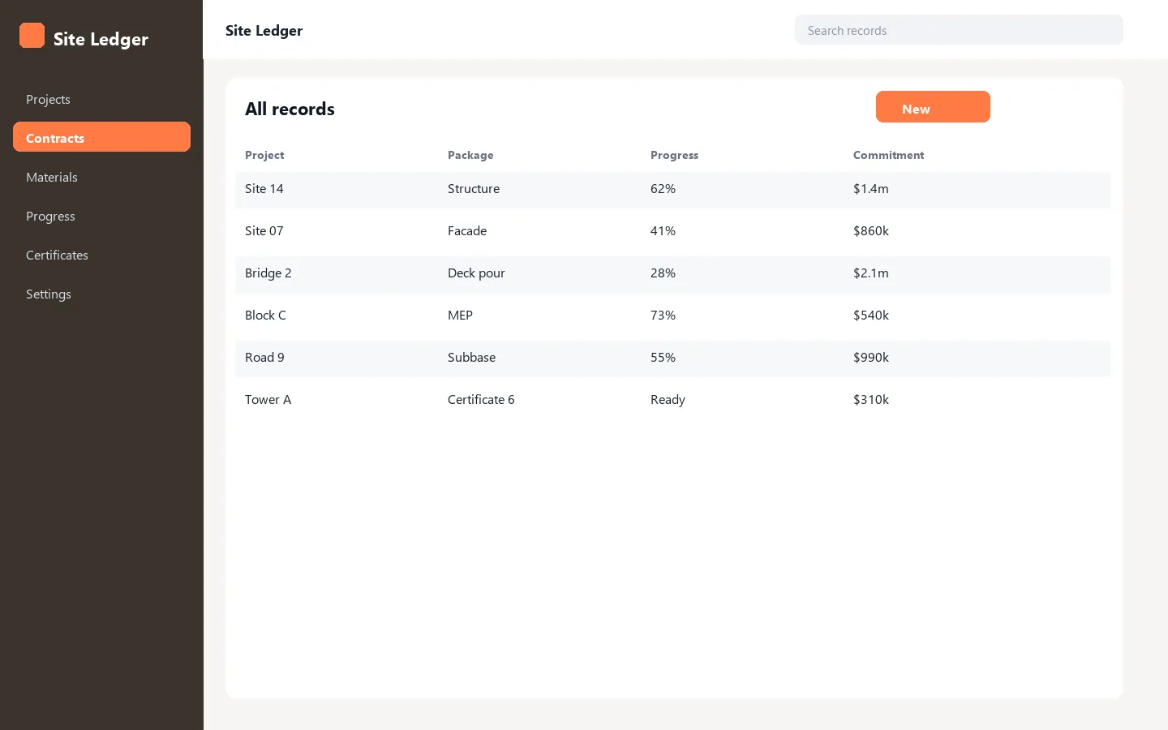Click the orange Site Ledger logo icon

(x=32, y=36)
